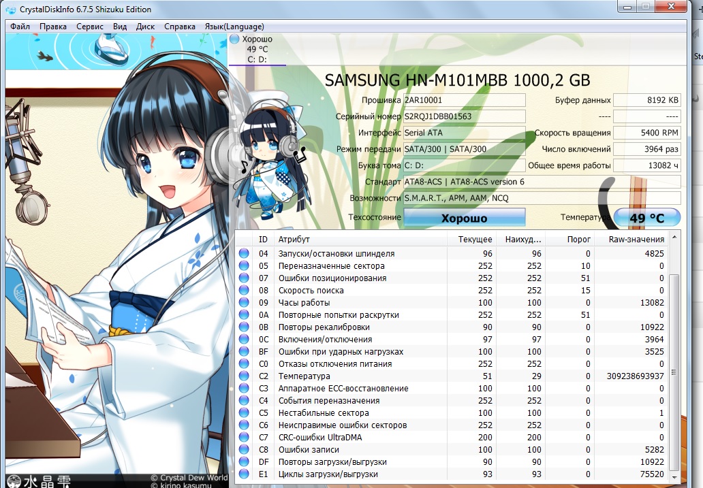
Task: Minimize the CrystalDiskInfo window
Action: pyautogui.click(x=627, y=6)
